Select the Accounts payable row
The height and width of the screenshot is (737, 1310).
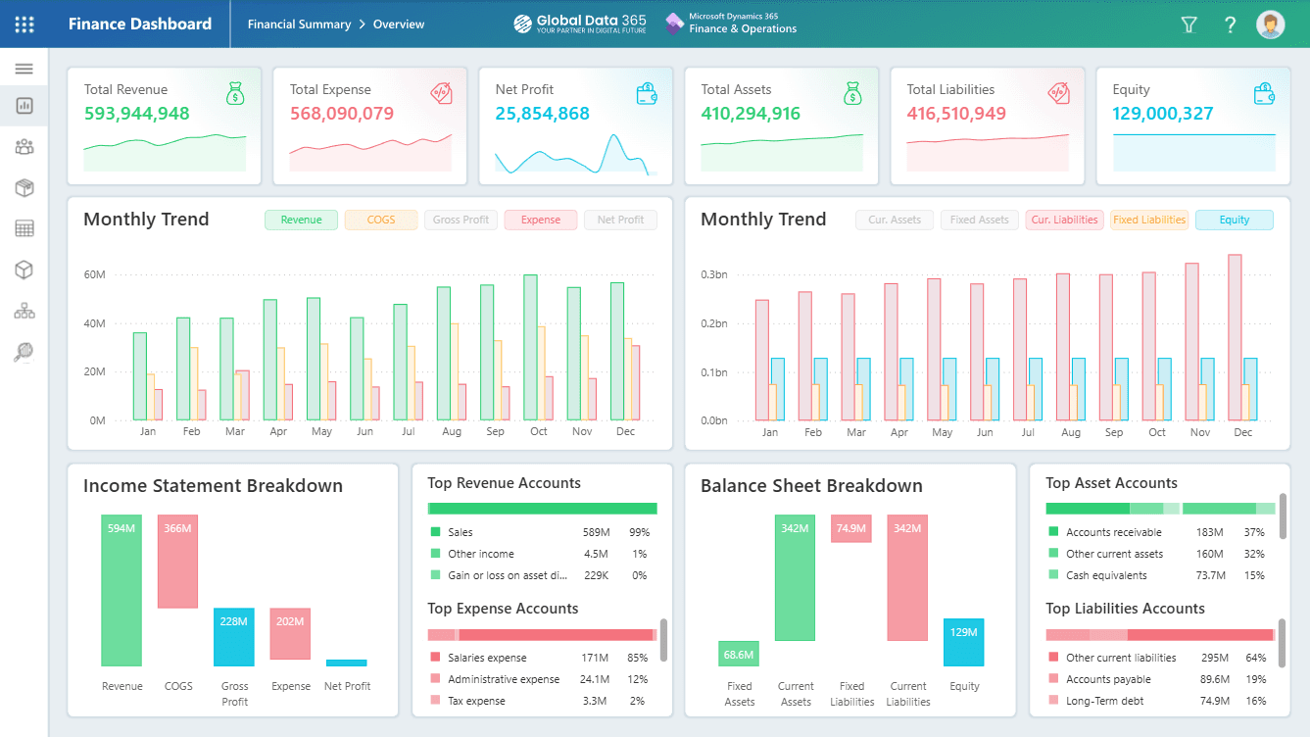[x=1160, y=679]
